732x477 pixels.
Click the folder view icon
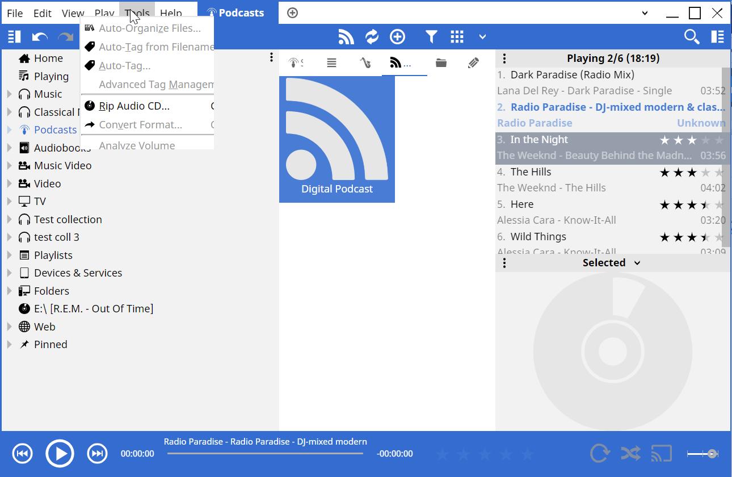pos(441,62)
